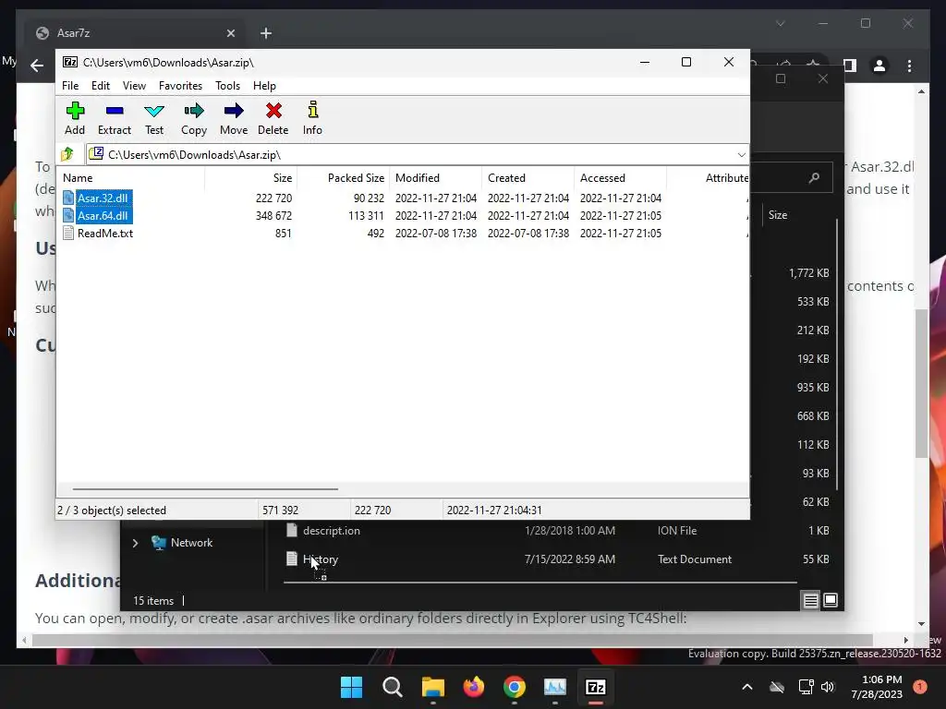Select the History text document in Explorer

[321, 559]
